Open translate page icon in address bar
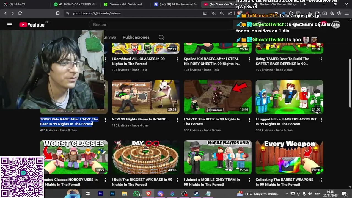The height and width of the screenshot is (198, 352). (x=213, y=13)
